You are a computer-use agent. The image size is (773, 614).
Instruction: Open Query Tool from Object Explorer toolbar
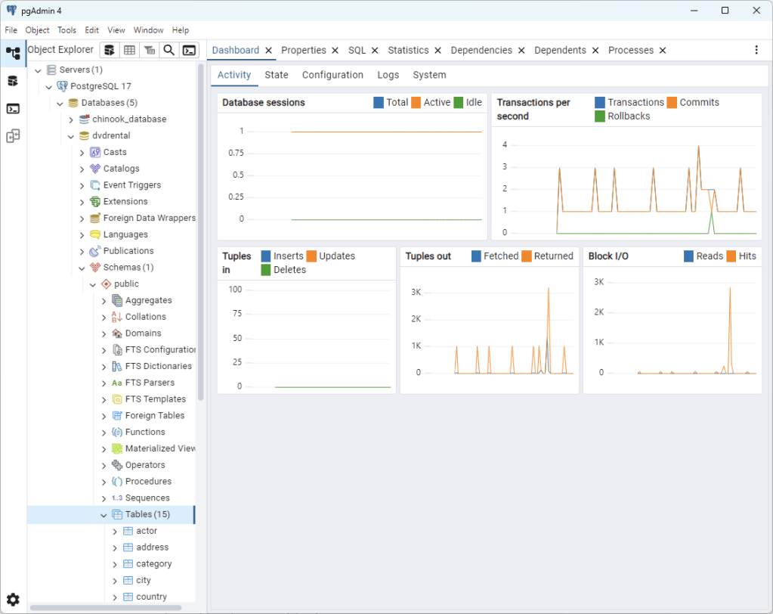click(x=110, y=50)
